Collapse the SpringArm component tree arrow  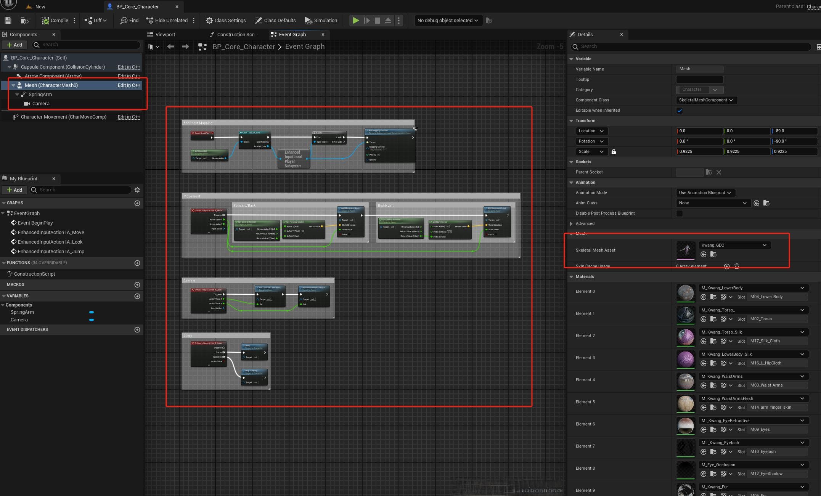(x=17, y=95)
